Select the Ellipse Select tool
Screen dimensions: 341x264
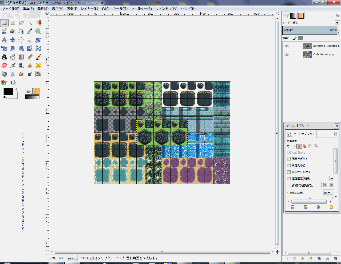(13, 23)
